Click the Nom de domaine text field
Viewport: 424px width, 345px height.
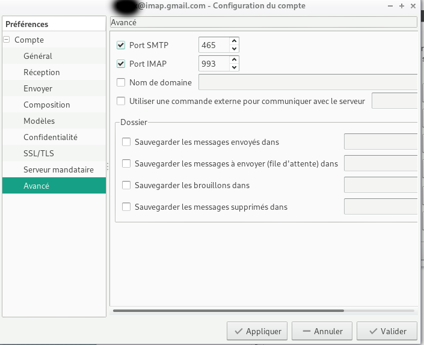point(308,82)
